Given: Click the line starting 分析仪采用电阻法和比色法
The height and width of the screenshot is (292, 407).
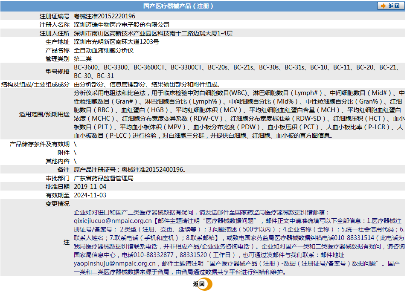Looking at the screenshot, I should 239,93.
